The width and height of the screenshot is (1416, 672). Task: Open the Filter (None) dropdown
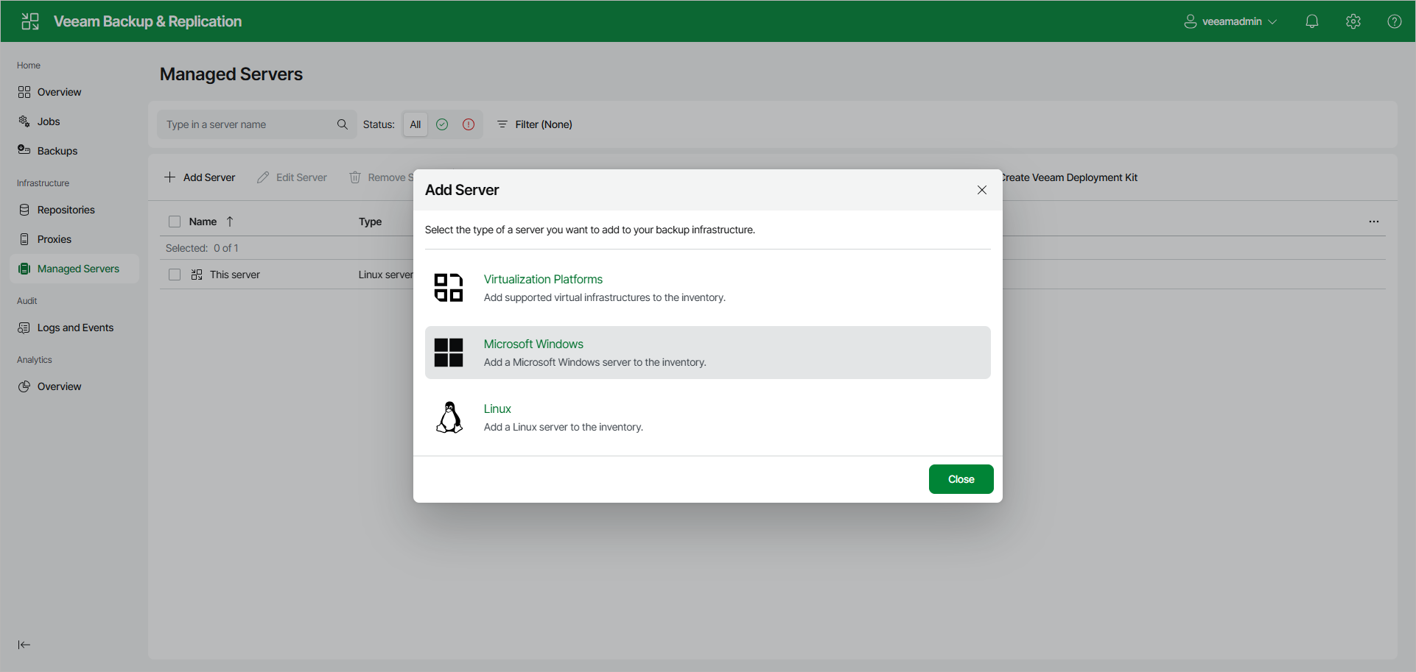coord(535,124)
